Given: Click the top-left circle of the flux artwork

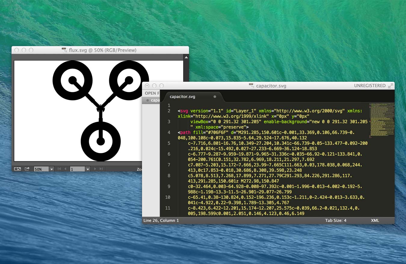Looking at the screenshot, I should (x=72, y=80).
